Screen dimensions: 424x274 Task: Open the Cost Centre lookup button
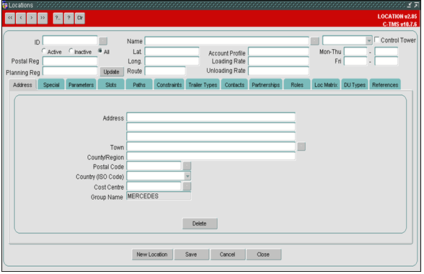(x=187, y=186)
